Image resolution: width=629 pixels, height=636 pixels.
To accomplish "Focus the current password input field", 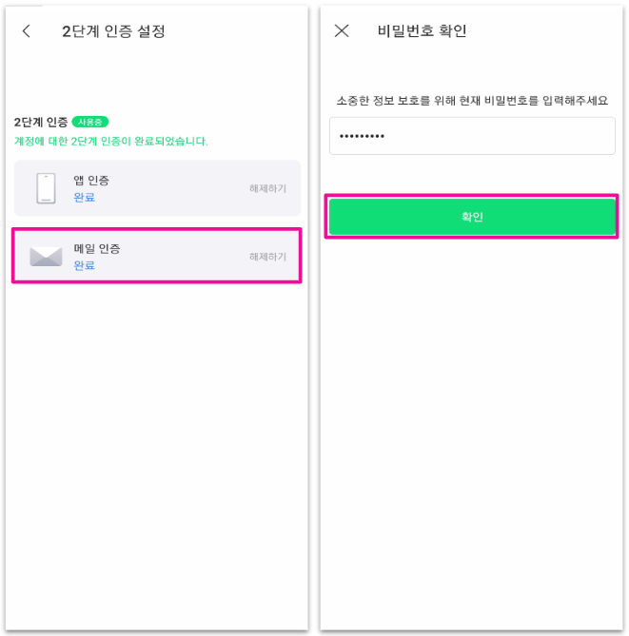I will click(495, 136).
